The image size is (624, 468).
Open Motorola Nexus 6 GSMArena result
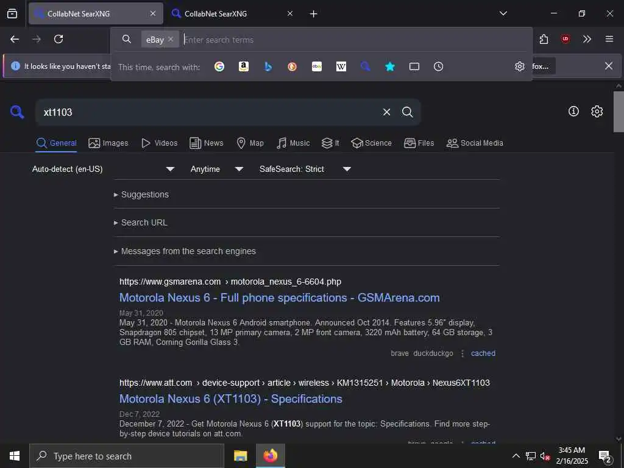pos(279,297)
